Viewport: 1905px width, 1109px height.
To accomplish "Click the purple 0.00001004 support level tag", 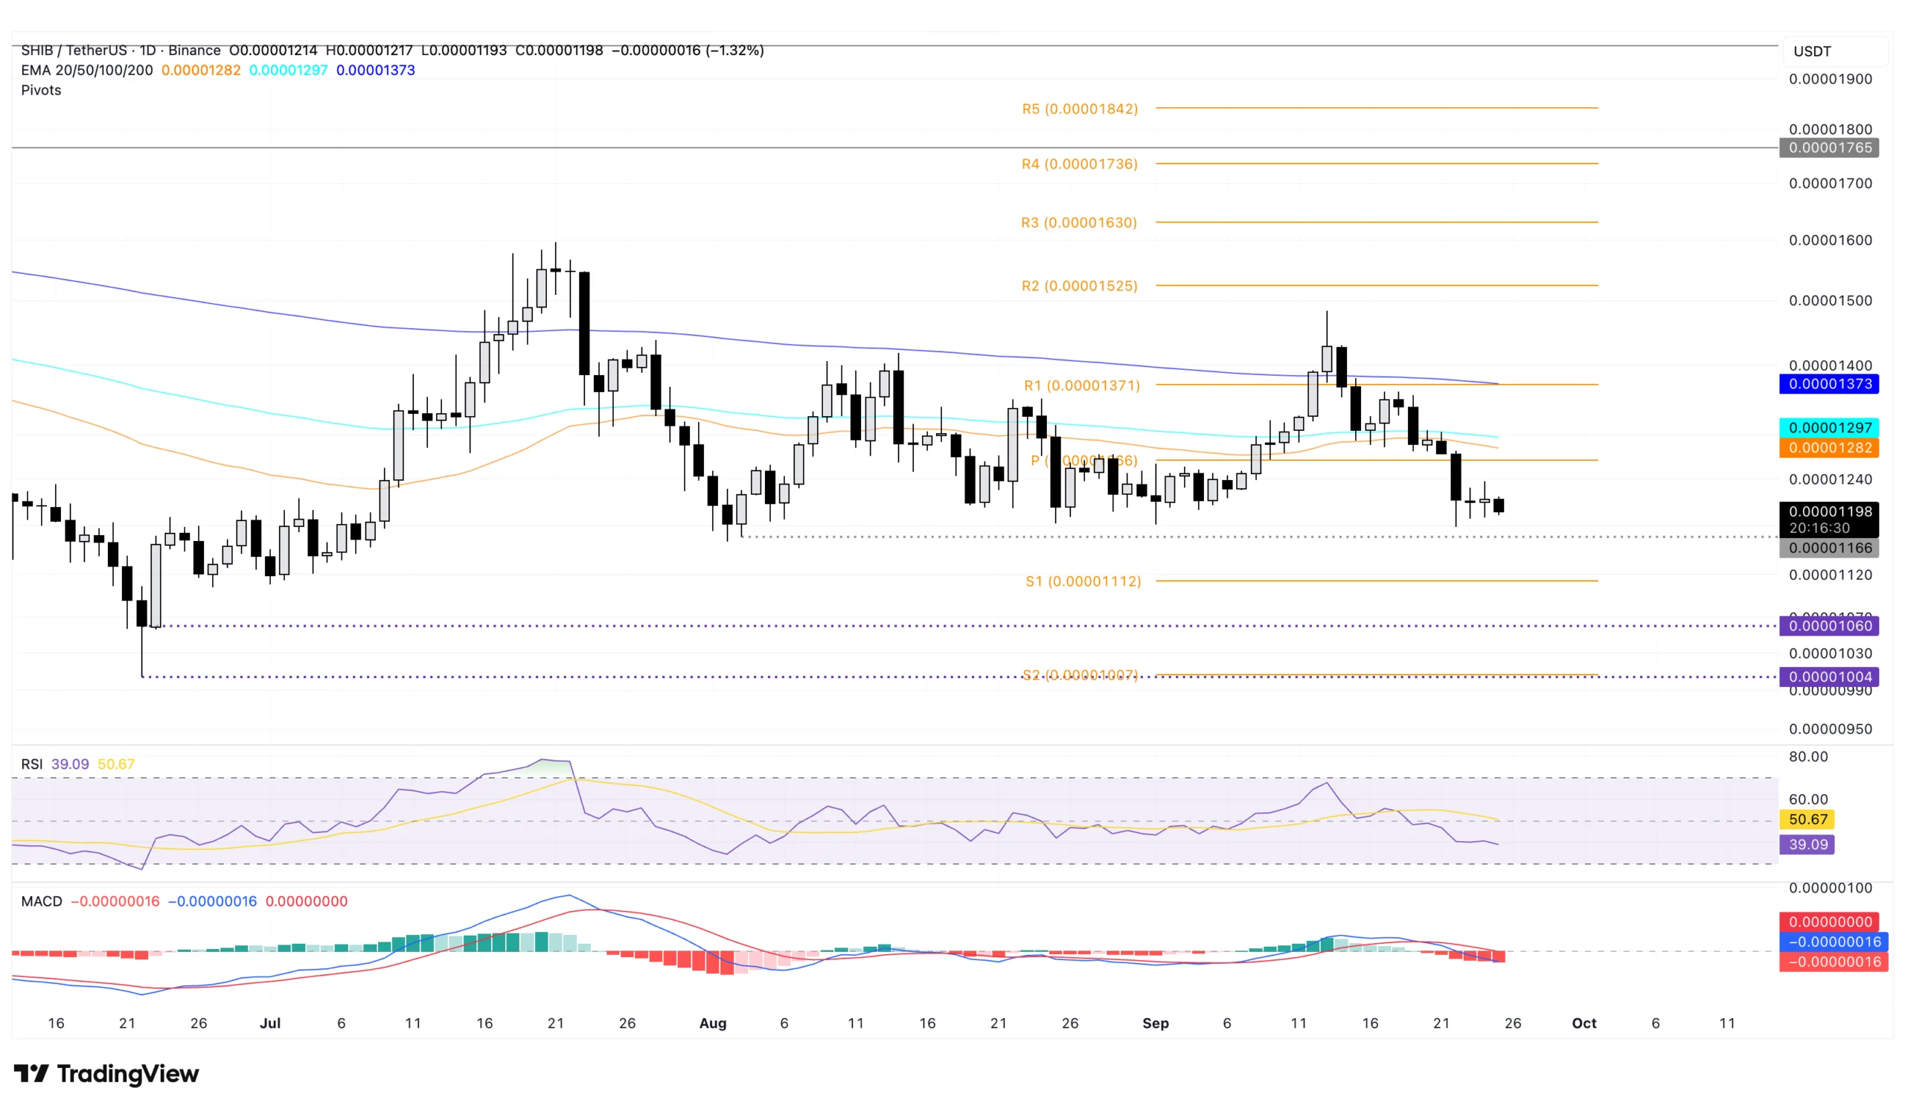I will (x=1829, y=677).
